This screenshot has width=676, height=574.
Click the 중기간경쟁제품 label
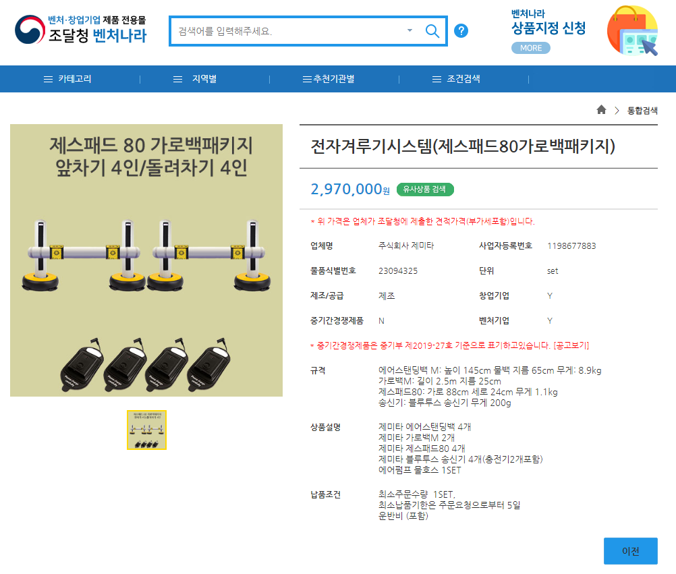337,320
